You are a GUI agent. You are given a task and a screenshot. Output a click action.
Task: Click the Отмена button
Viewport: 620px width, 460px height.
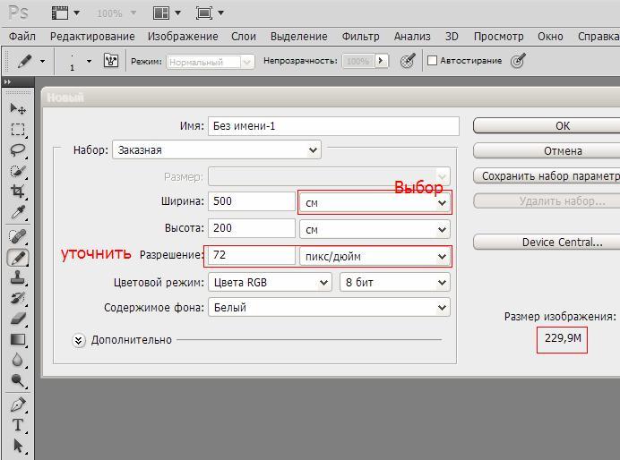pos(547,151)
